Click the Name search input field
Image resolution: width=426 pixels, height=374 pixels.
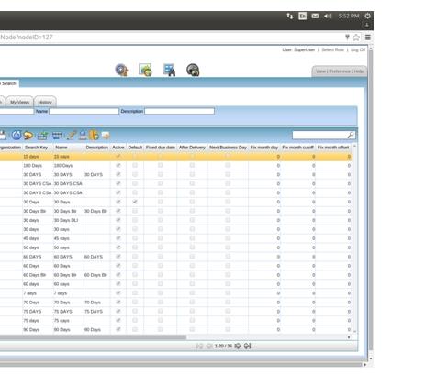coord(84,111)
